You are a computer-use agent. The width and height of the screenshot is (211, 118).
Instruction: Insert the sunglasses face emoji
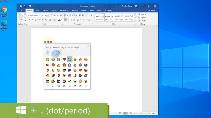pyautogui.click(x=64, y=70)
